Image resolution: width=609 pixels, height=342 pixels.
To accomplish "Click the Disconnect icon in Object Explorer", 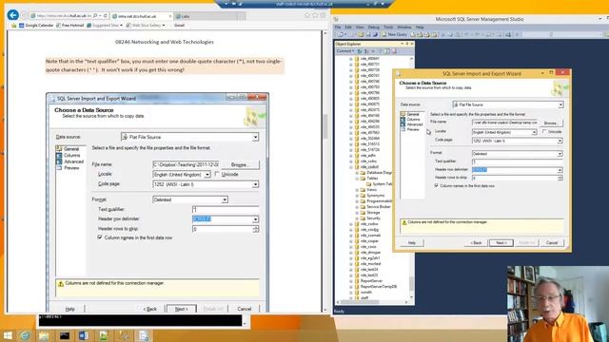I will pos(365,51).
